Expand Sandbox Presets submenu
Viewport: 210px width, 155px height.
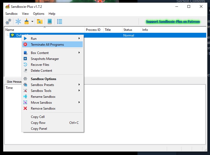click(53, 85)
